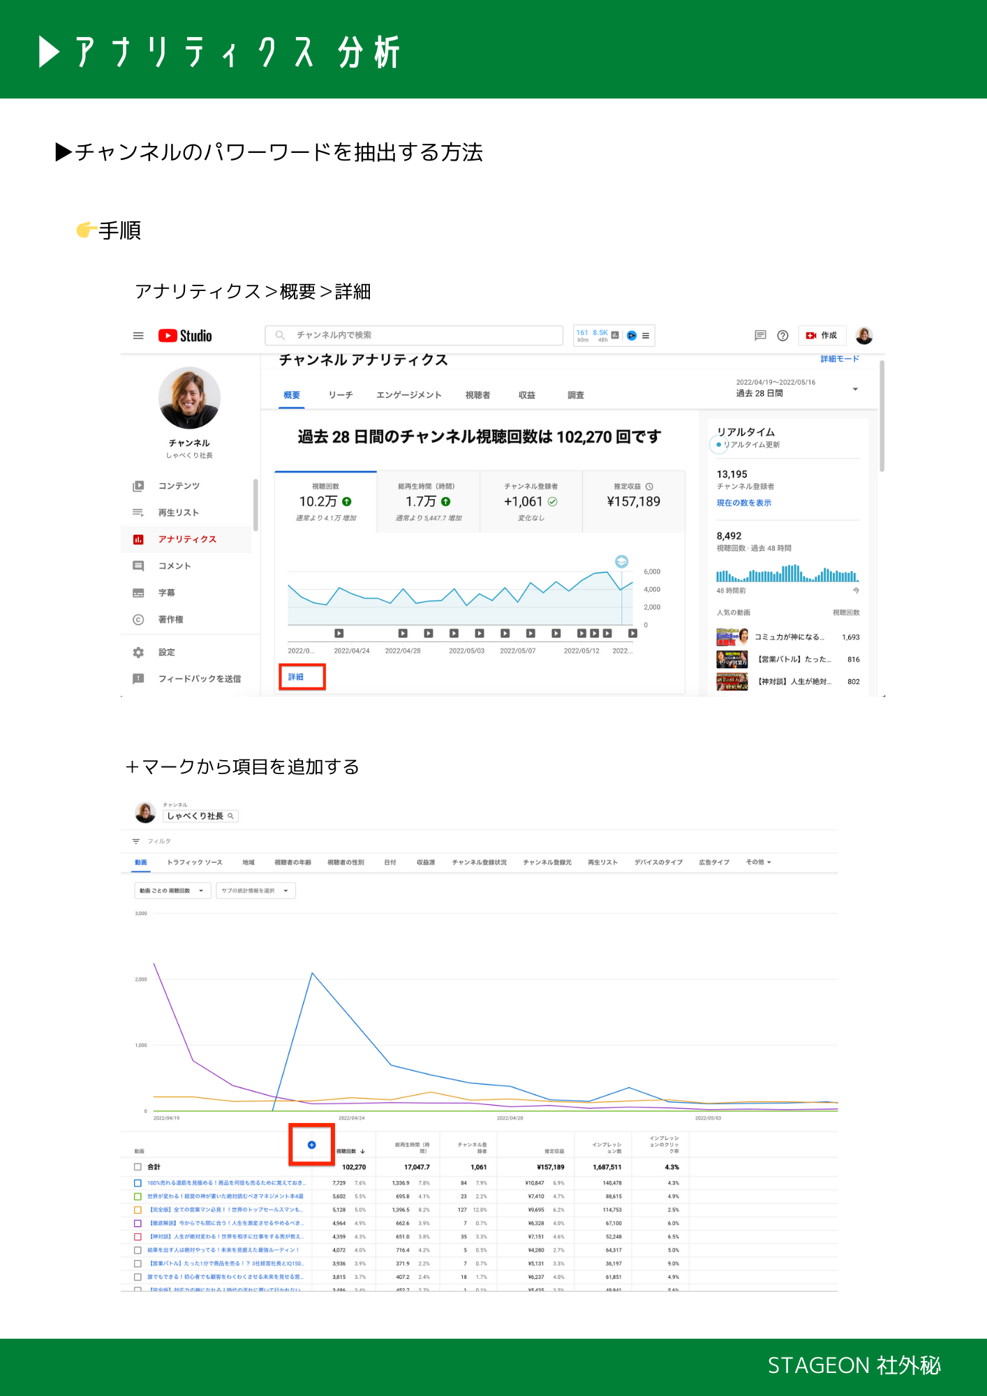Open the hamburger menu beside YouTube Studio logo
The image size is (987, 1396).
click(x=138, y=336)
